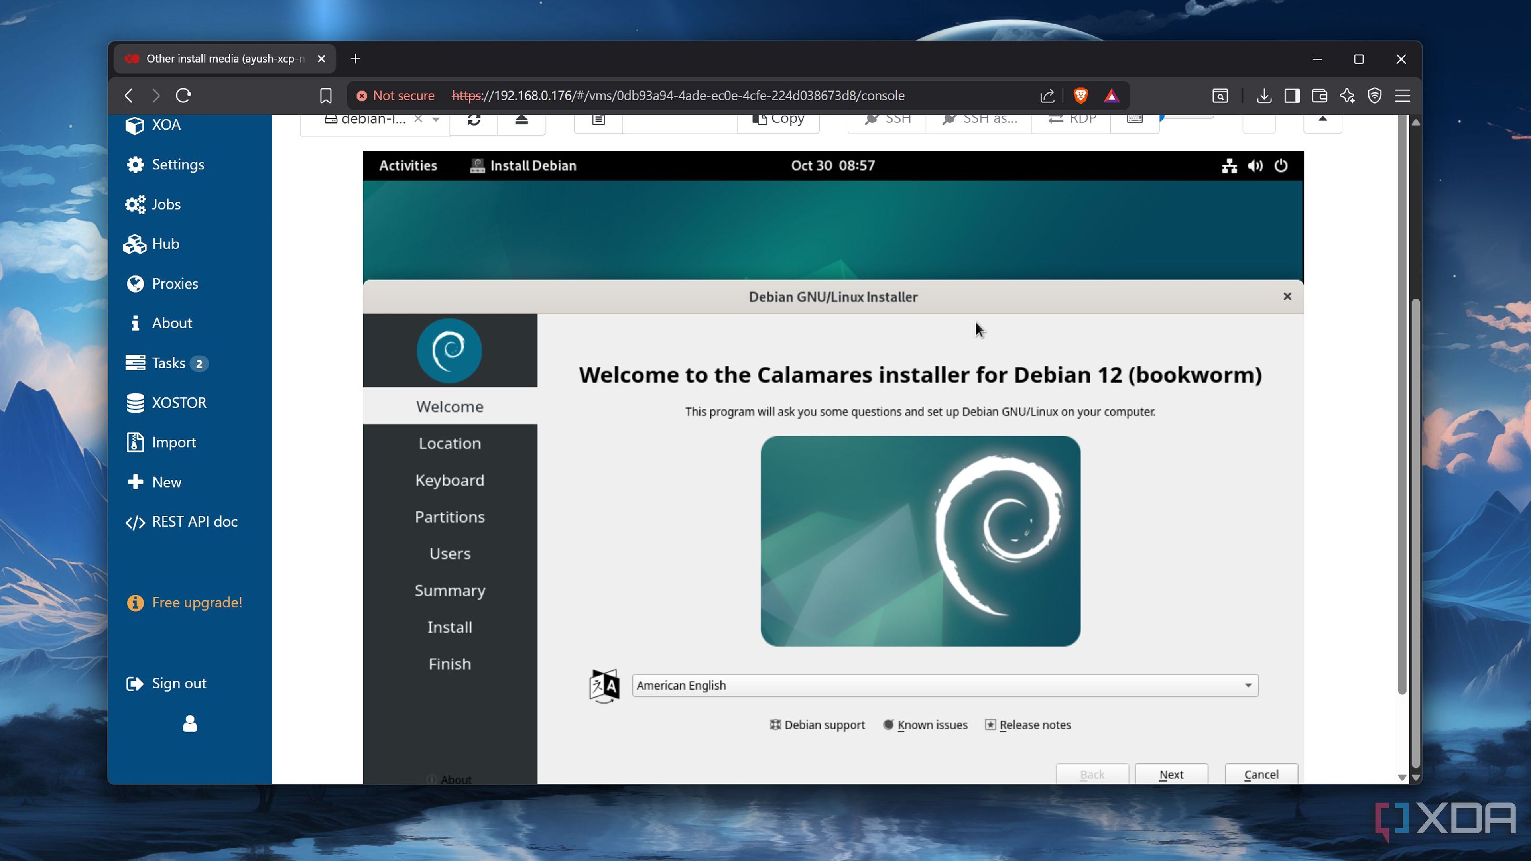Click the XOA sidebar entry
1531x861 pixels.
[x=153, y=125]
